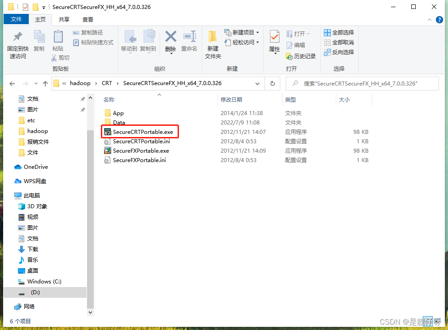The image size is (448, 330).
Task: Open Network (网络) in sidebar
Action: click(29, 307)
